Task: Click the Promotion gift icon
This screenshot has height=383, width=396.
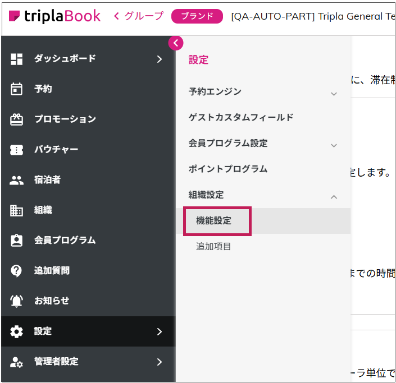Action: [x=17, y=119]
